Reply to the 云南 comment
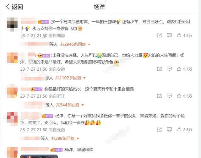201x158 pixels. point(169,129)
